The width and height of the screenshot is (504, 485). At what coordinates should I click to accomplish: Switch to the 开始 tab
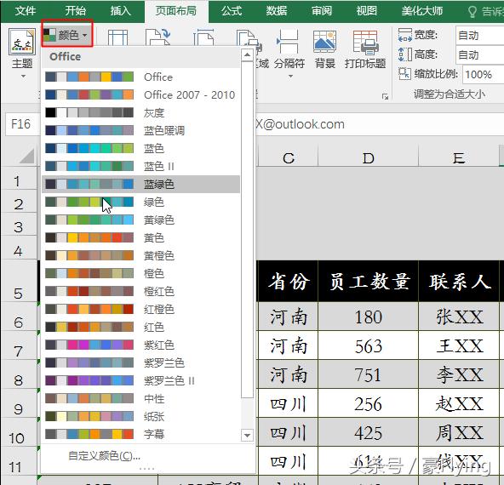tap(75, 11)
